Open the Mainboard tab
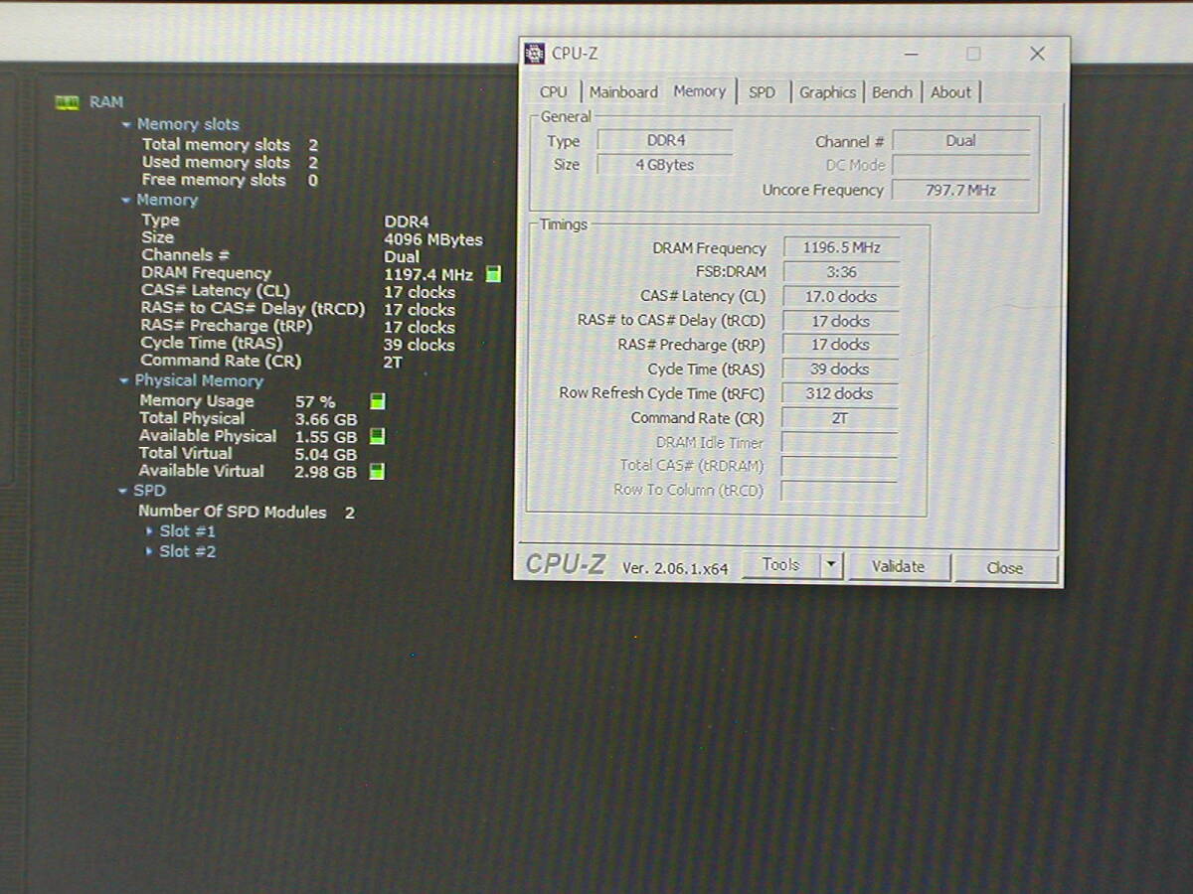This screenshot has width=1193, height=894. (623, 92)
